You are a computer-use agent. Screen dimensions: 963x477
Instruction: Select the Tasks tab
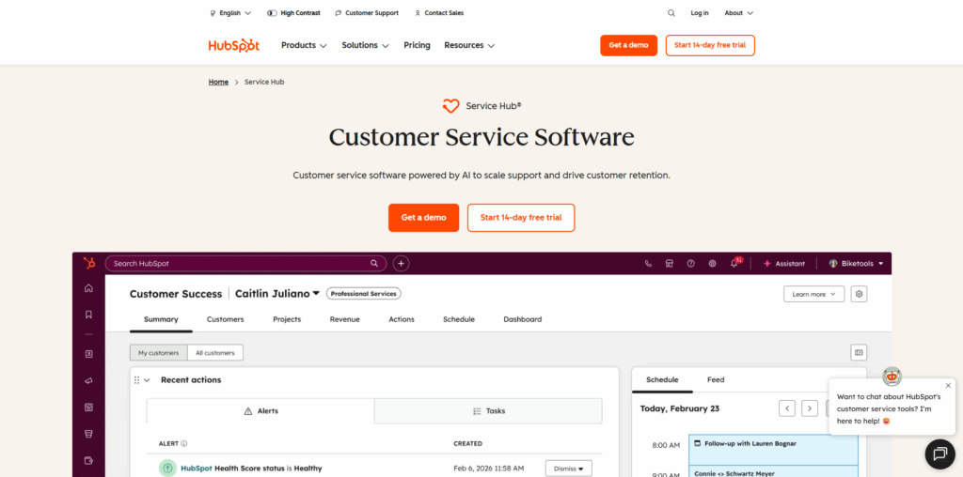(488, 410)
